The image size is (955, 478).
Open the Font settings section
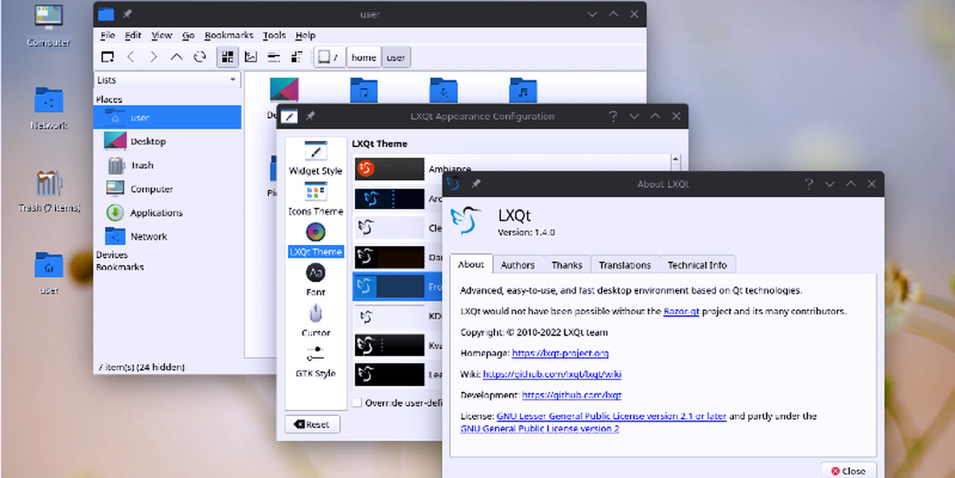click(x=315, y=279)
